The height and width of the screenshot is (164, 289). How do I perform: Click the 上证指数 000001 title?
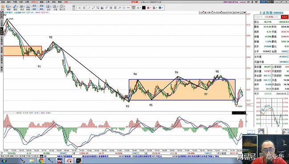click(271, 13)
